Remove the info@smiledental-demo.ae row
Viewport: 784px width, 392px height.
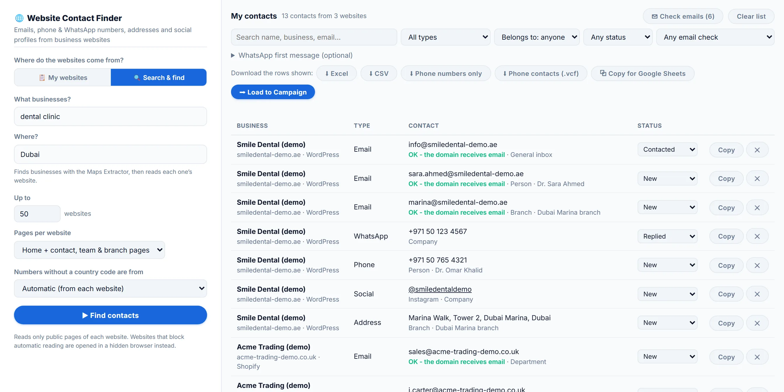pyautogui.click(x=757, y=150)
